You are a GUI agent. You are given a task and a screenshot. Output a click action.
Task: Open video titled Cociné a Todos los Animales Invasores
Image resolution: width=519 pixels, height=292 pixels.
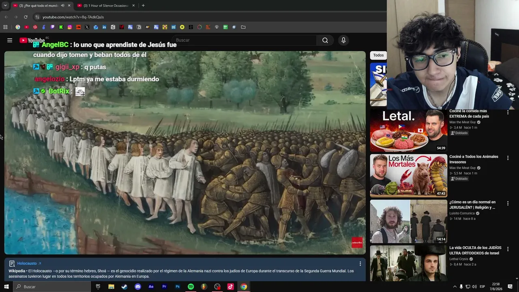474,159
